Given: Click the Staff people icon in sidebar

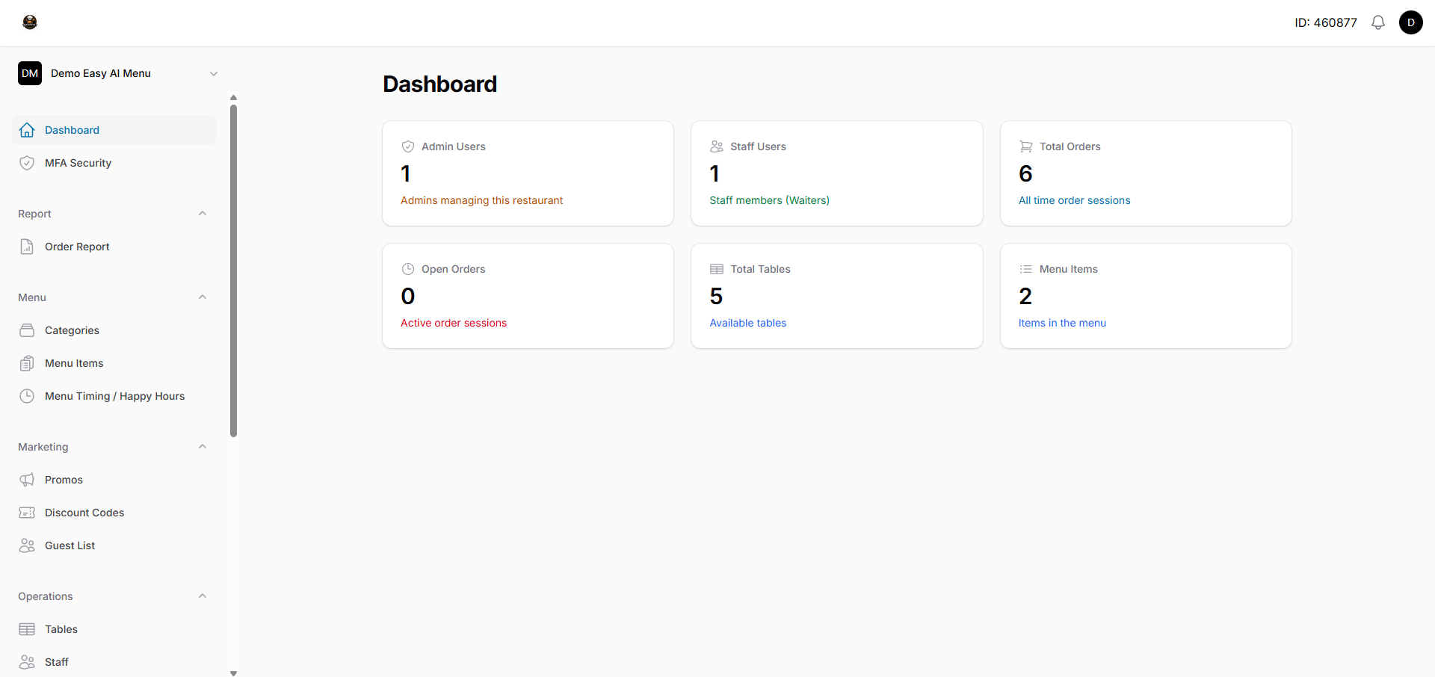Looking at the screenshot, I should pos(27,662).
